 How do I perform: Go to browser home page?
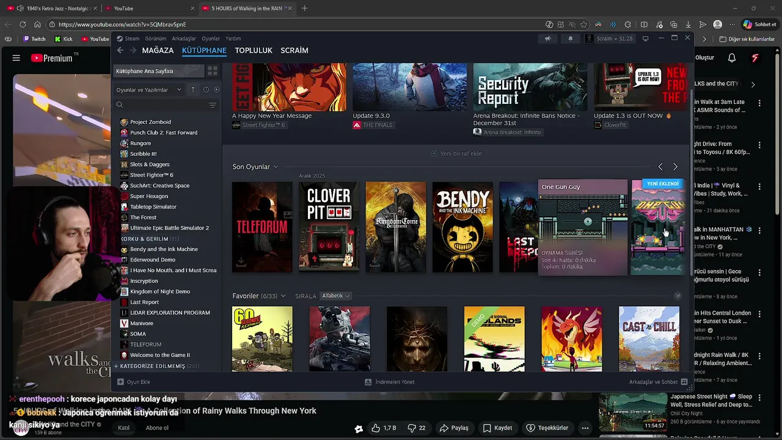tap(37, 24)
